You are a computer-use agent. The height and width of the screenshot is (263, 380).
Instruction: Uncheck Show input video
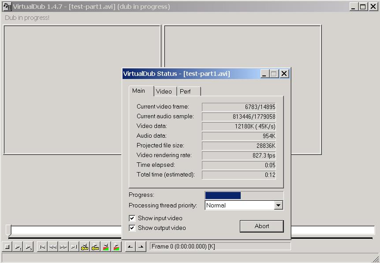point(132,218)
